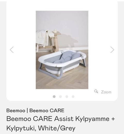Viewport: 124px width, 134px height.
Task: Click the rubber duck on the stool
Action: [55, 31]
